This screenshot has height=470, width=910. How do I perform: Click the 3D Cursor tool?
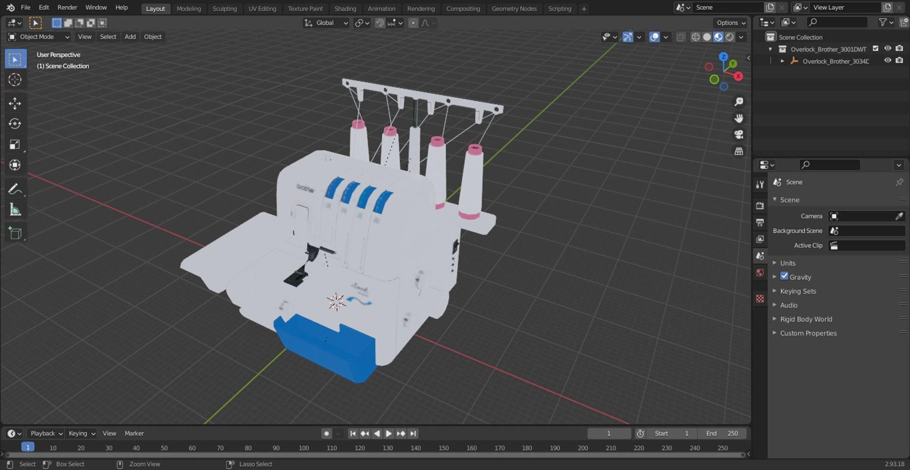tap(15, 80)
